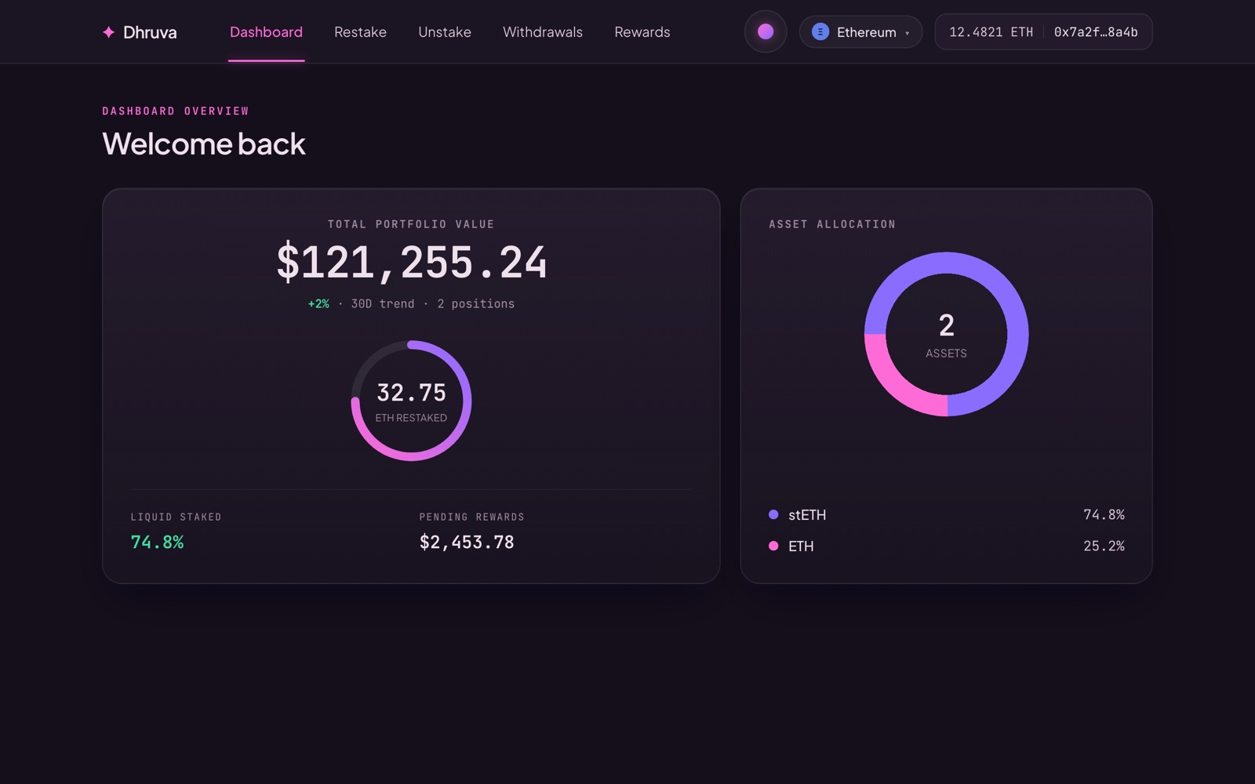Click the 12.4821 ETH wallet balance

[991, 32]
